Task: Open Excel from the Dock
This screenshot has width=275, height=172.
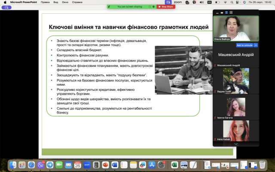Action: (174, 165)
